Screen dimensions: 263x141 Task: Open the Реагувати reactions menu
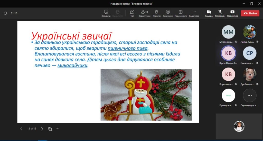(x=168, y=12)
